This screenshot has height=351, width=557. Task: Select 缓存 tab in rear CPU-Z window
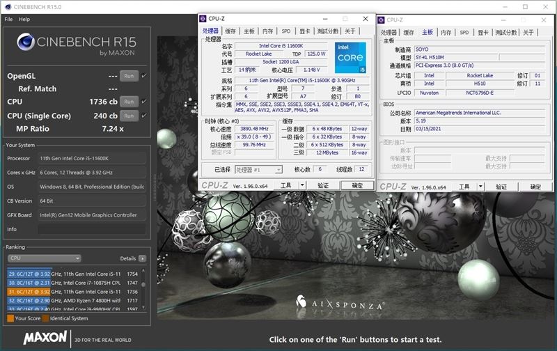coord(409,32)
